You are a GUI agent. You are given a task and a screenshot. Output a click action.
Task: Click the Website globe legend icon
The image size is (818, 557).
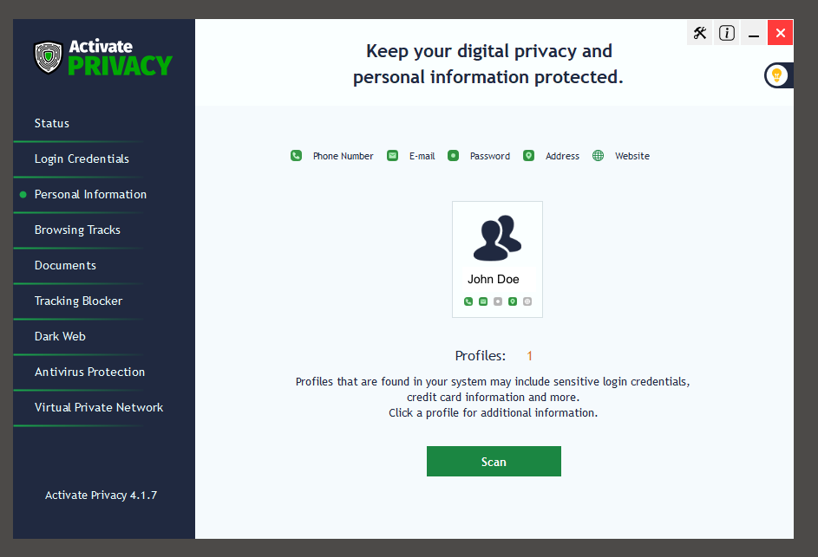tap(598, 155)
